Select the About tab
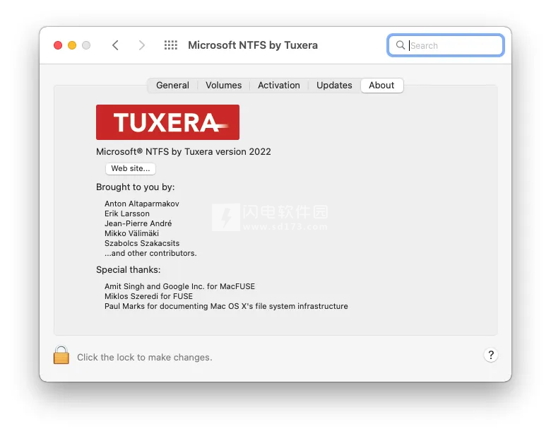This screenshot has width=551, height=434. point(381,85)
